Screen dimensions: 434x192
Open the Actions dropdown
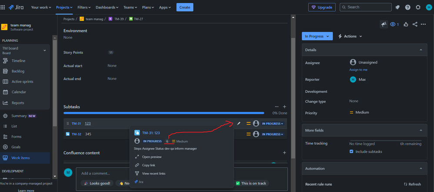point(350,36)
